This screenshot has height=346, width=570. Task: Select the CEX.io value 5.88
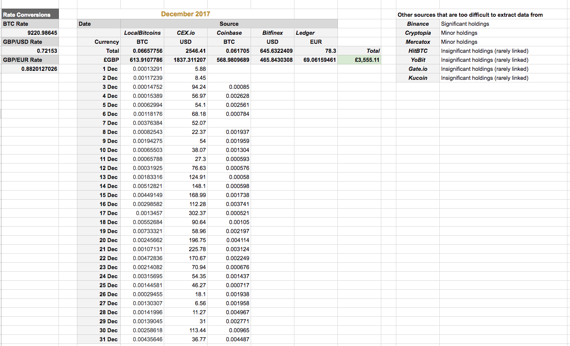[x=186, y=69]
